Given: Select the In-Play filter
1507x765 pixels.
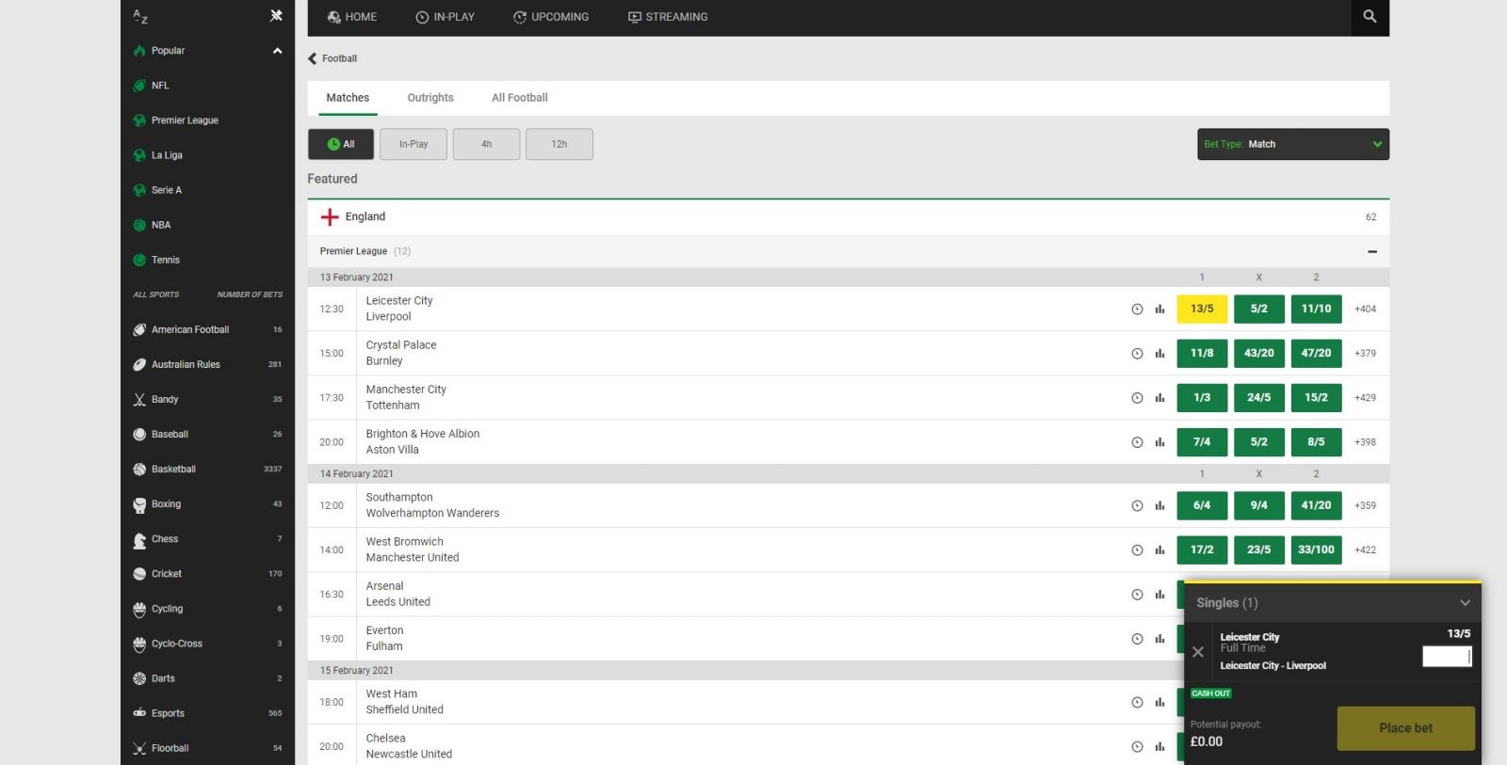Looking at the screenshot, I should tap(413, 144).
